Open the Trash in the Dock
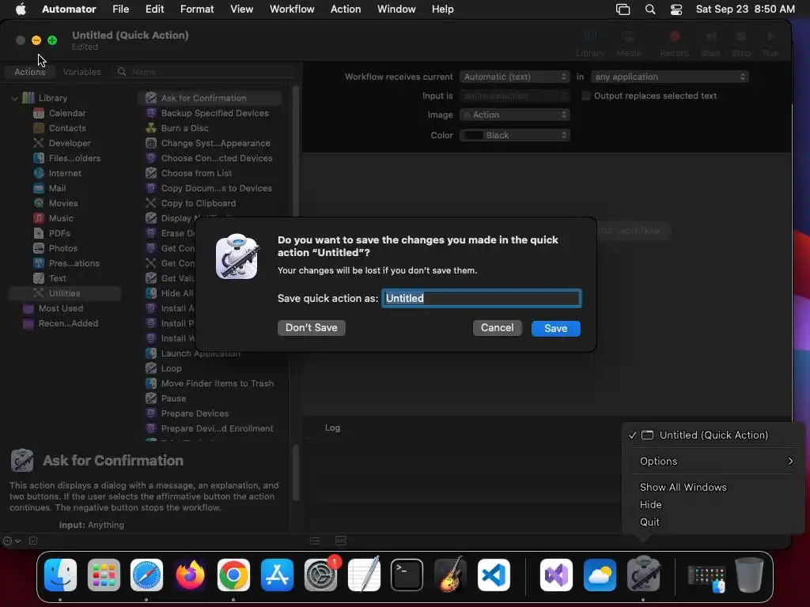The image size is (810, 607). pos(749,575)
